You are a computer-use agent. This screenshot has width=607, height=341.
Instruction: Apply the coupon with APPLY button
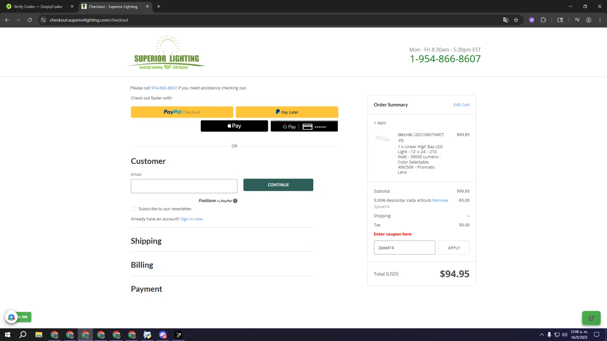coord(454,248)
